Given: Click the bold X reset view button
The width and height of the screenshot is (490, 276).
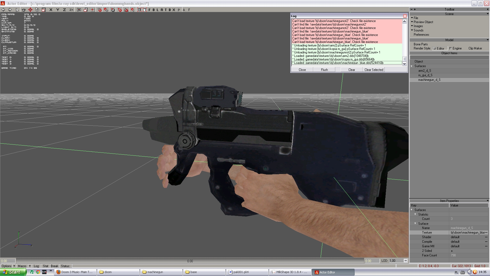Looking at the screenshot, I should pos(174,10).
